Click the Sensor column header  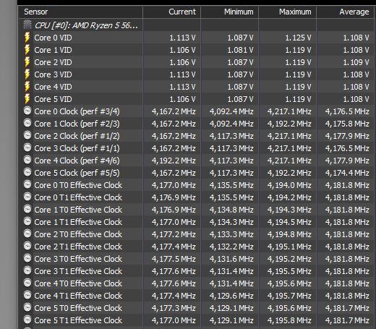[x=81, y=12]
